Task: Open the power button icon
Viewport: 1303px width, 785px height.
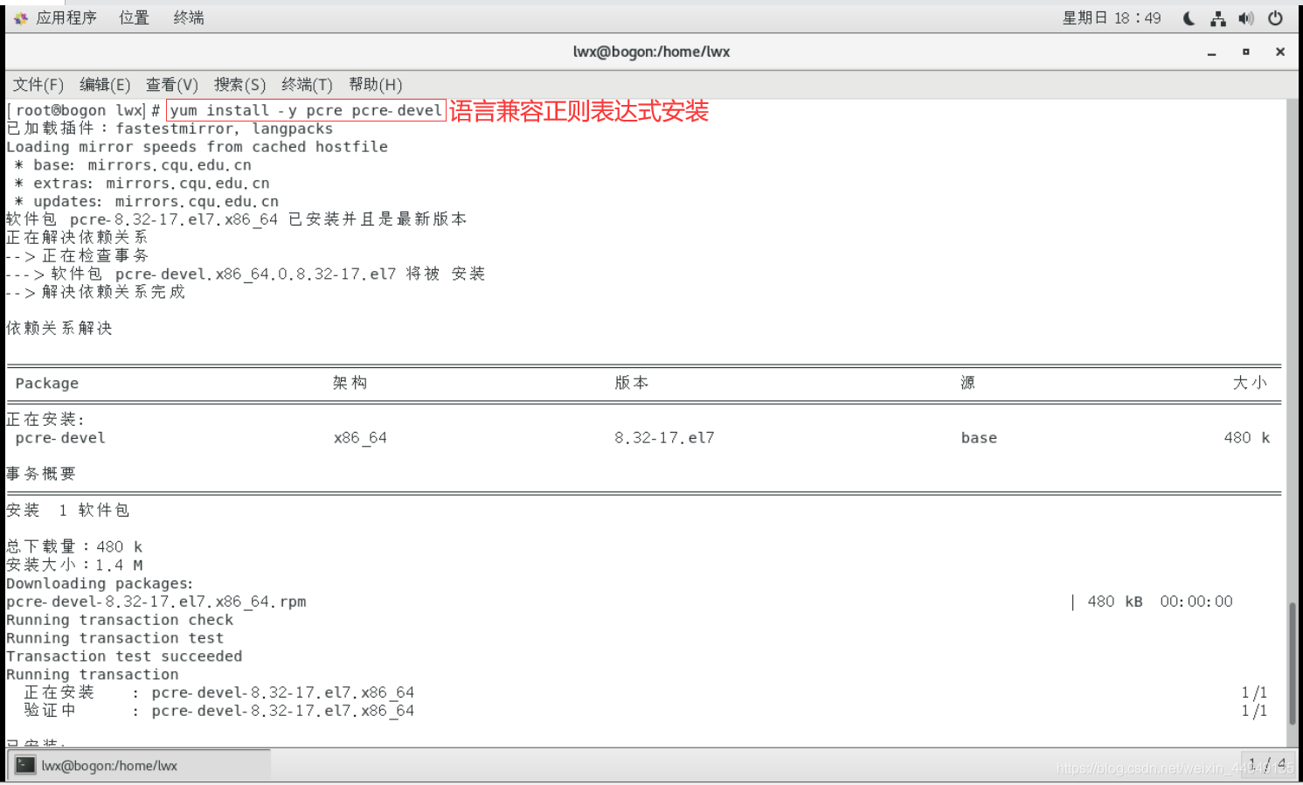Action: 1276,17
